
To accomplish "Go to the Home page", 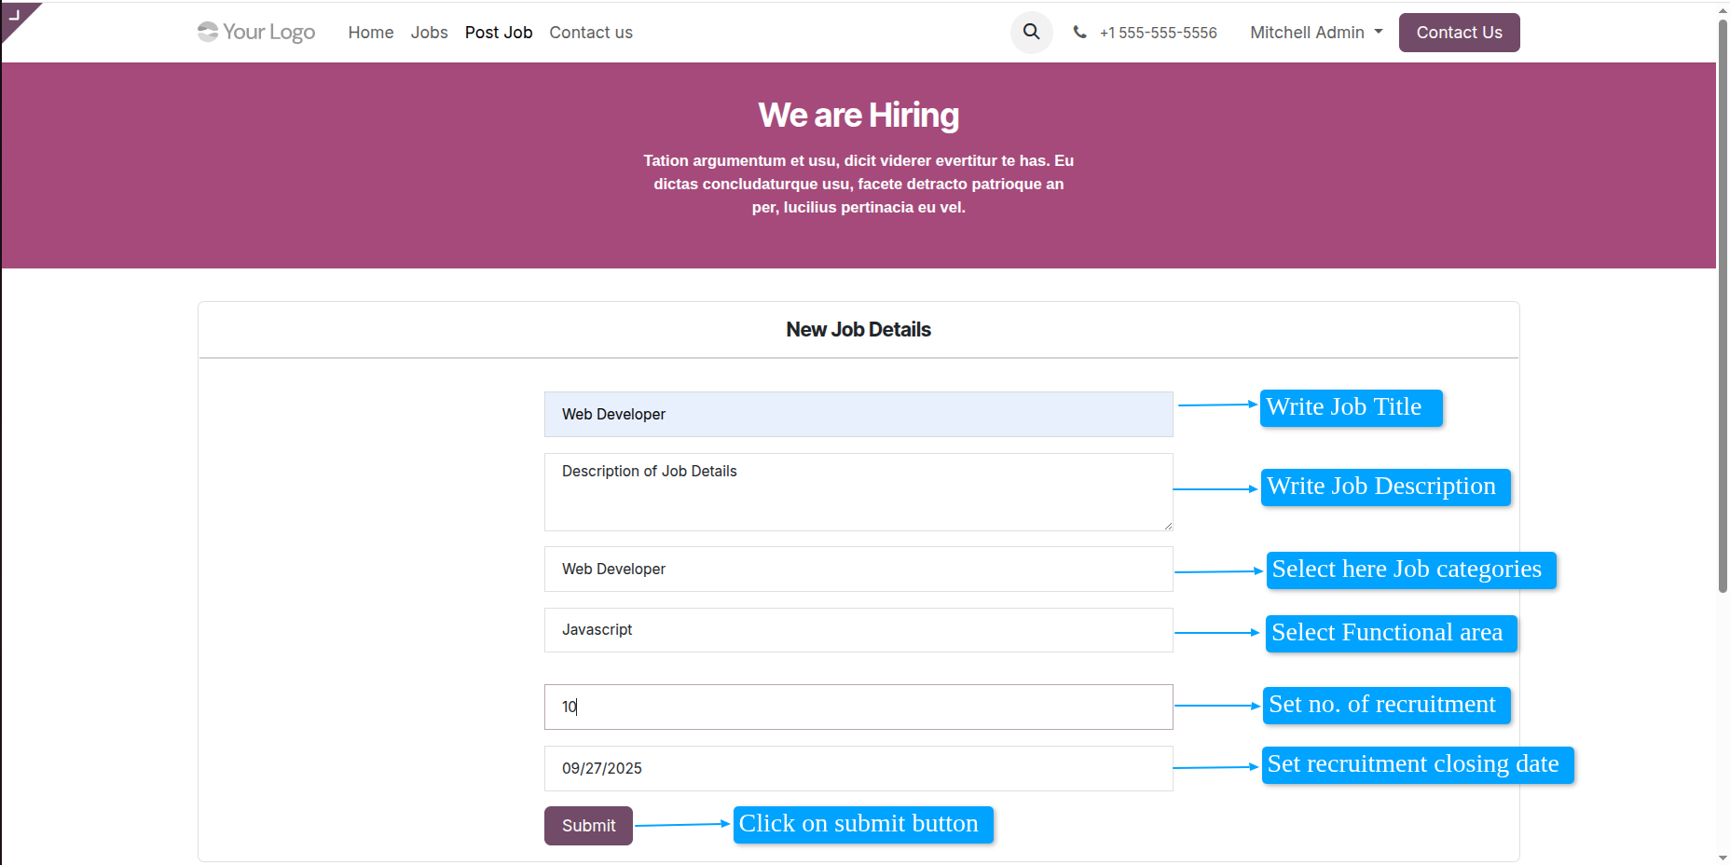I will coord(370,32).
